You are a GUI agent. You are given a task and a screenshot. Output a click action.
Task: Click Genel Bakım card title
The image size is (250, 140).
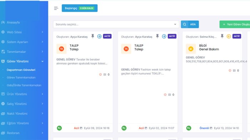(x=209, y=49)
